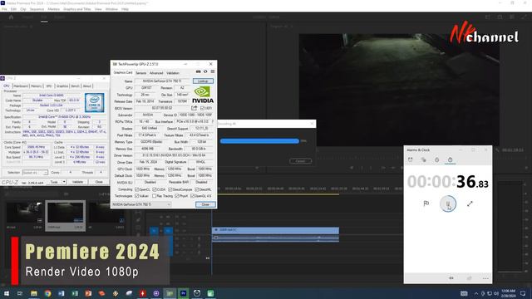This screenshot has width=532, height=299.
Task: Open the Windows Start menu
Action: [7, 293]
